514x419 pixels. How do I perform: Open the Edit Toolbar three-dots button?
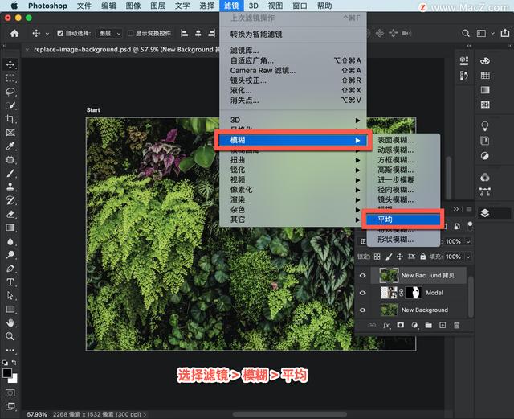[x=10, y=350]
